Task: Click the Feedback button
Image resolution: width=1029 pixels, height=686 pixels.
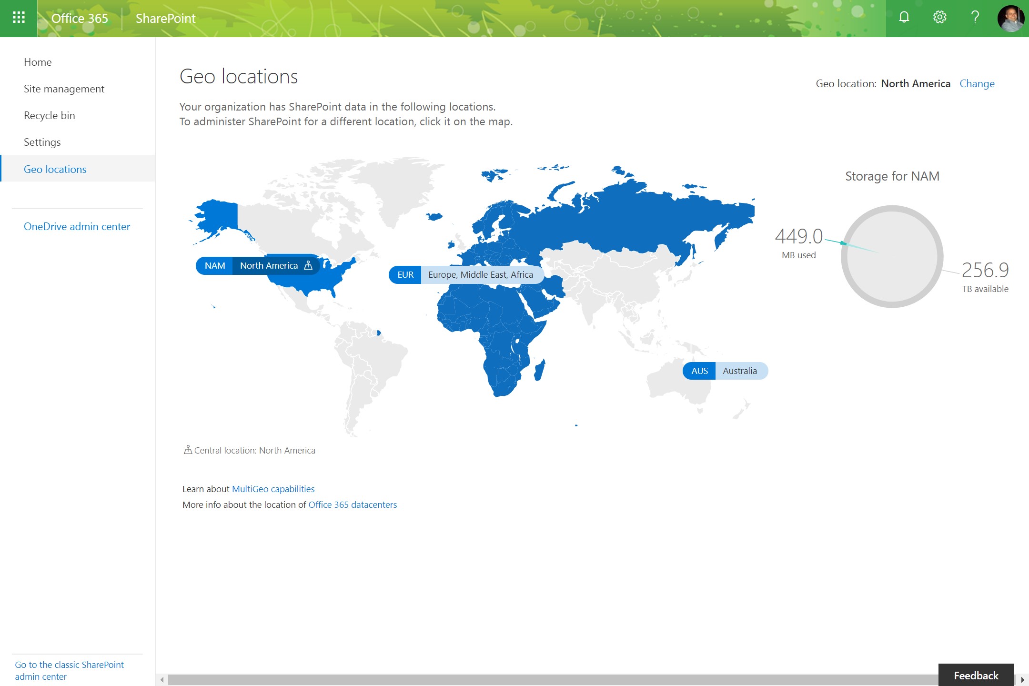Action: [976, 675]
